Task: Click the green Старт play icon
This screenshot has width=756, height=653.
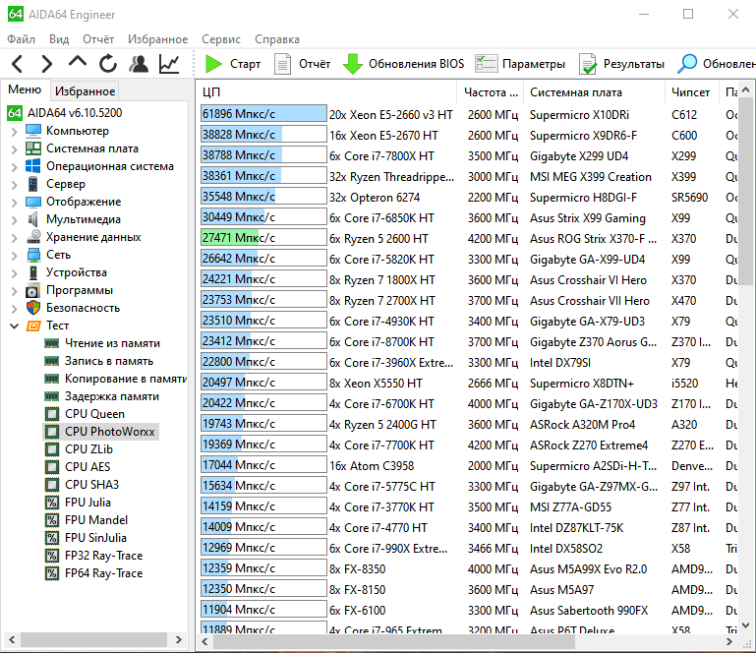Action: (x=212, y=64)
